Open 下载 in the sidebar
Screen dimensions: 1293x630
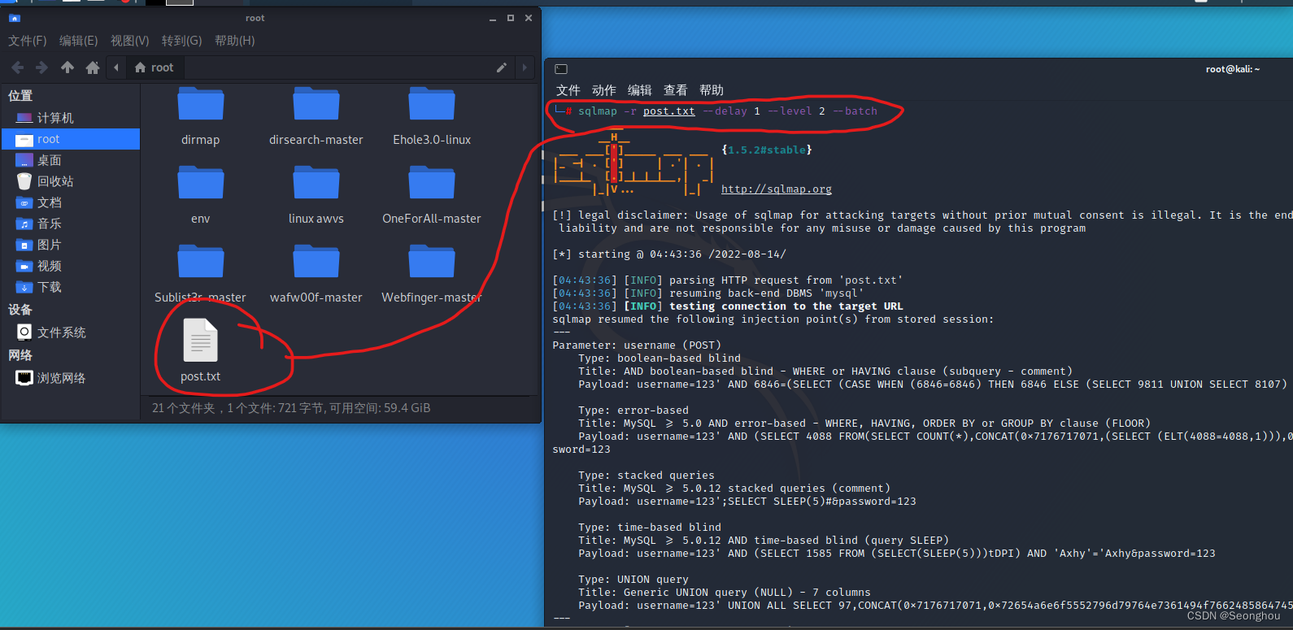[x=71, y=287]
